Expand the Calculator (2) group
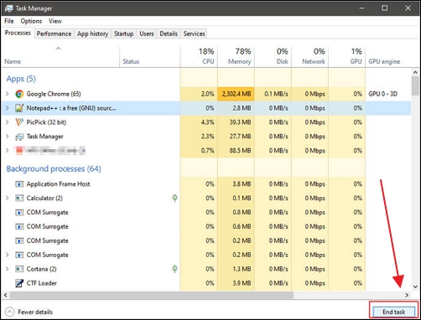This screenshot has width=421, height=320. point(8,199)
